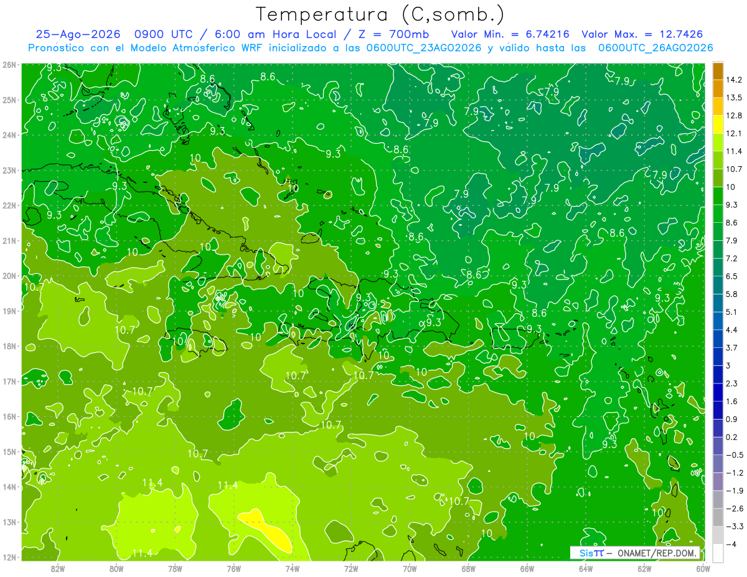
Task: Click the 'ONAMET/REP.DOM.' credit label
Action: tap(657, 553)
